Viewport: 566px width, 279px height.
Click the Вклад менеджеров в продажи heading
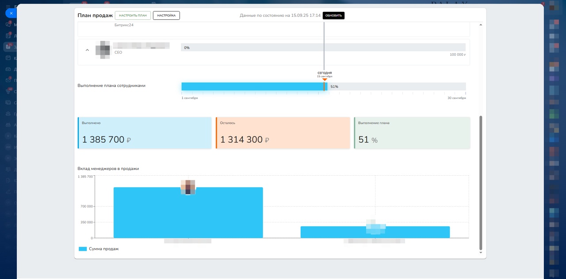coord(108,169)
